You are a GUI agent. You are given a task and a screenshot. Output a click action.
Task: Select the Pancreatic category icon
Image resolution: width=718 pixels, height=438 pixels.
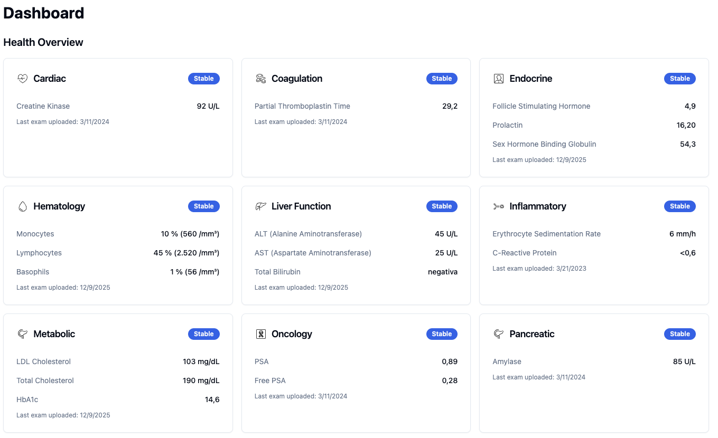click(x=498, y=334)
